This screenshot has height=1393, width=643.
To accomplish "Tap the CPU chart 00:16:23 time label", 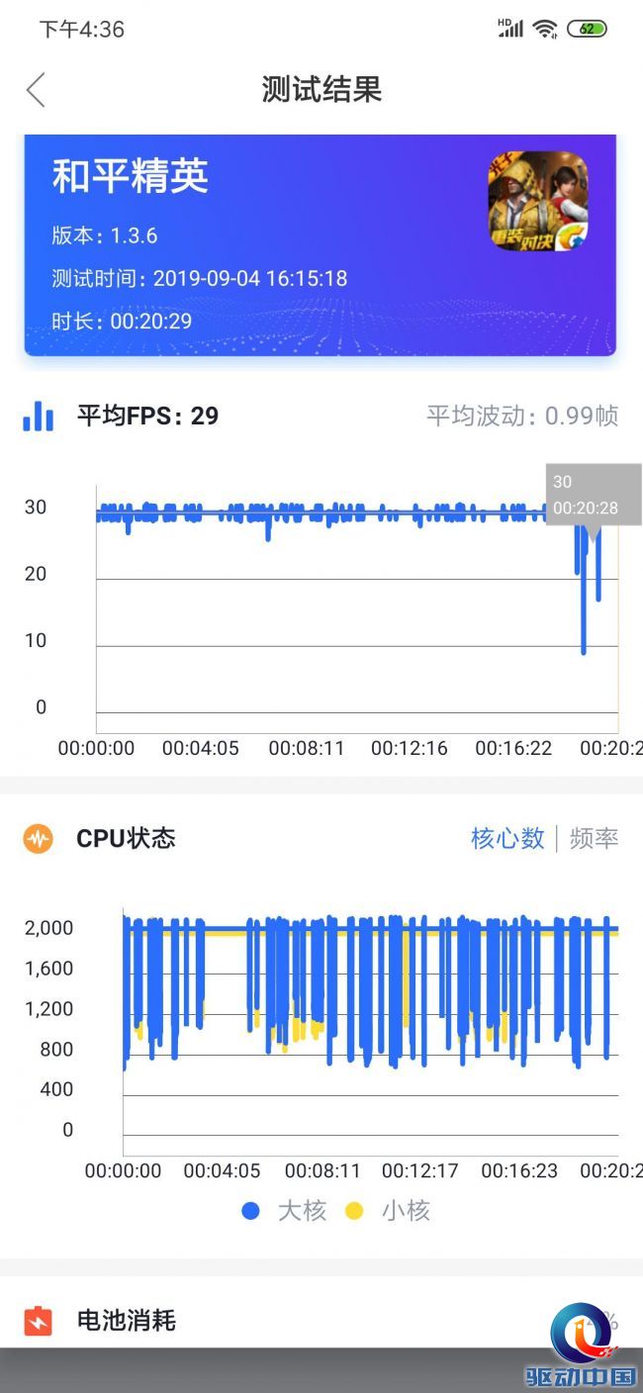I will click(519, 1170).
